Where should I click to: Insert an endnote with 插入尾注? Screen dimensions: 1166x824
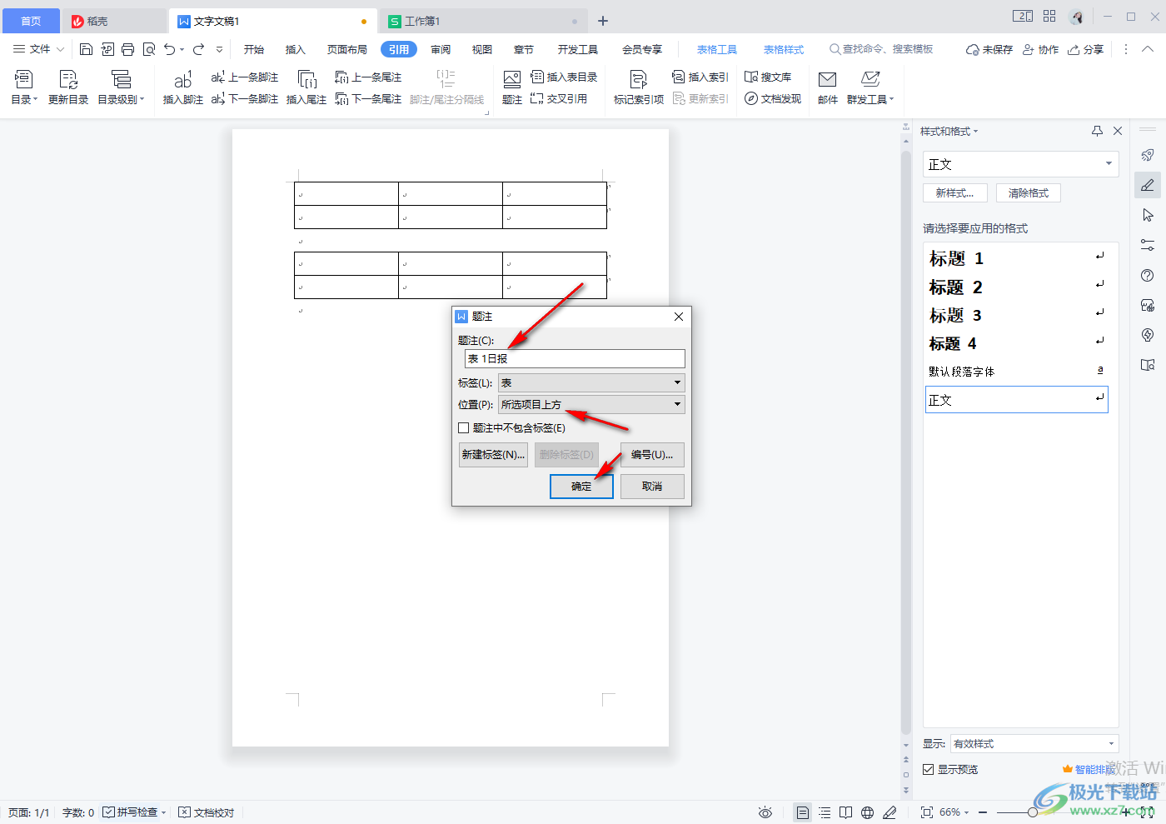click(x=306, y=87)
